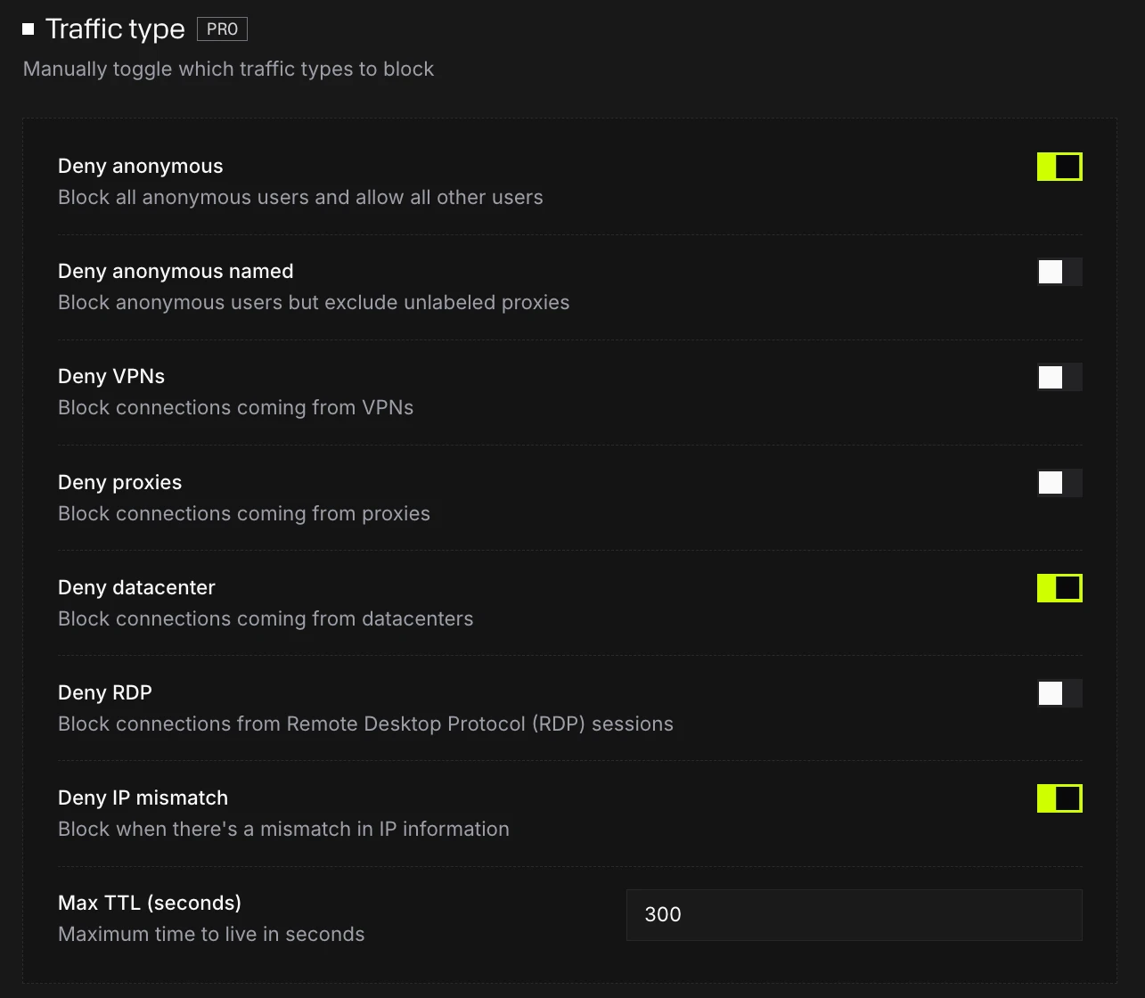Viewport: 1145px width, 998px height.
Task: Click the PRO badge beside Traffic type
Action: (x=222, y=29)
